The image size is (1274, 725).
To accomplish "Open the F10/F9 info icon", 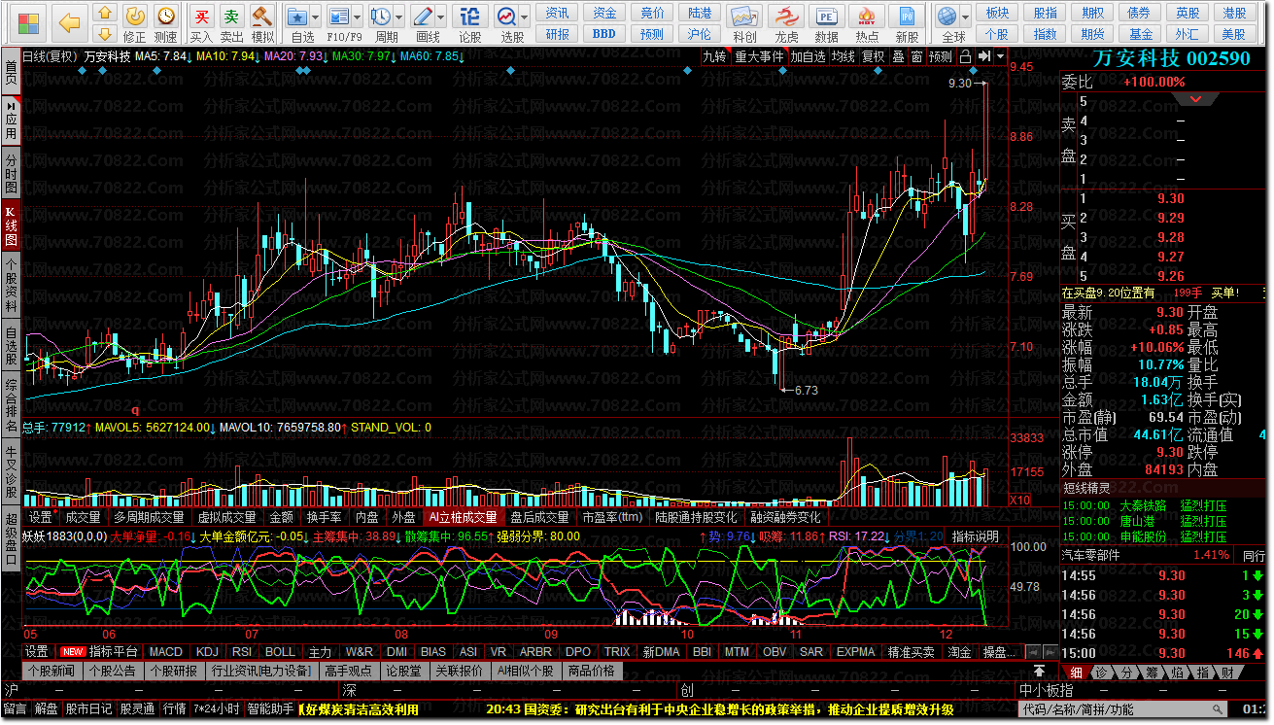I will pos(338,17).
